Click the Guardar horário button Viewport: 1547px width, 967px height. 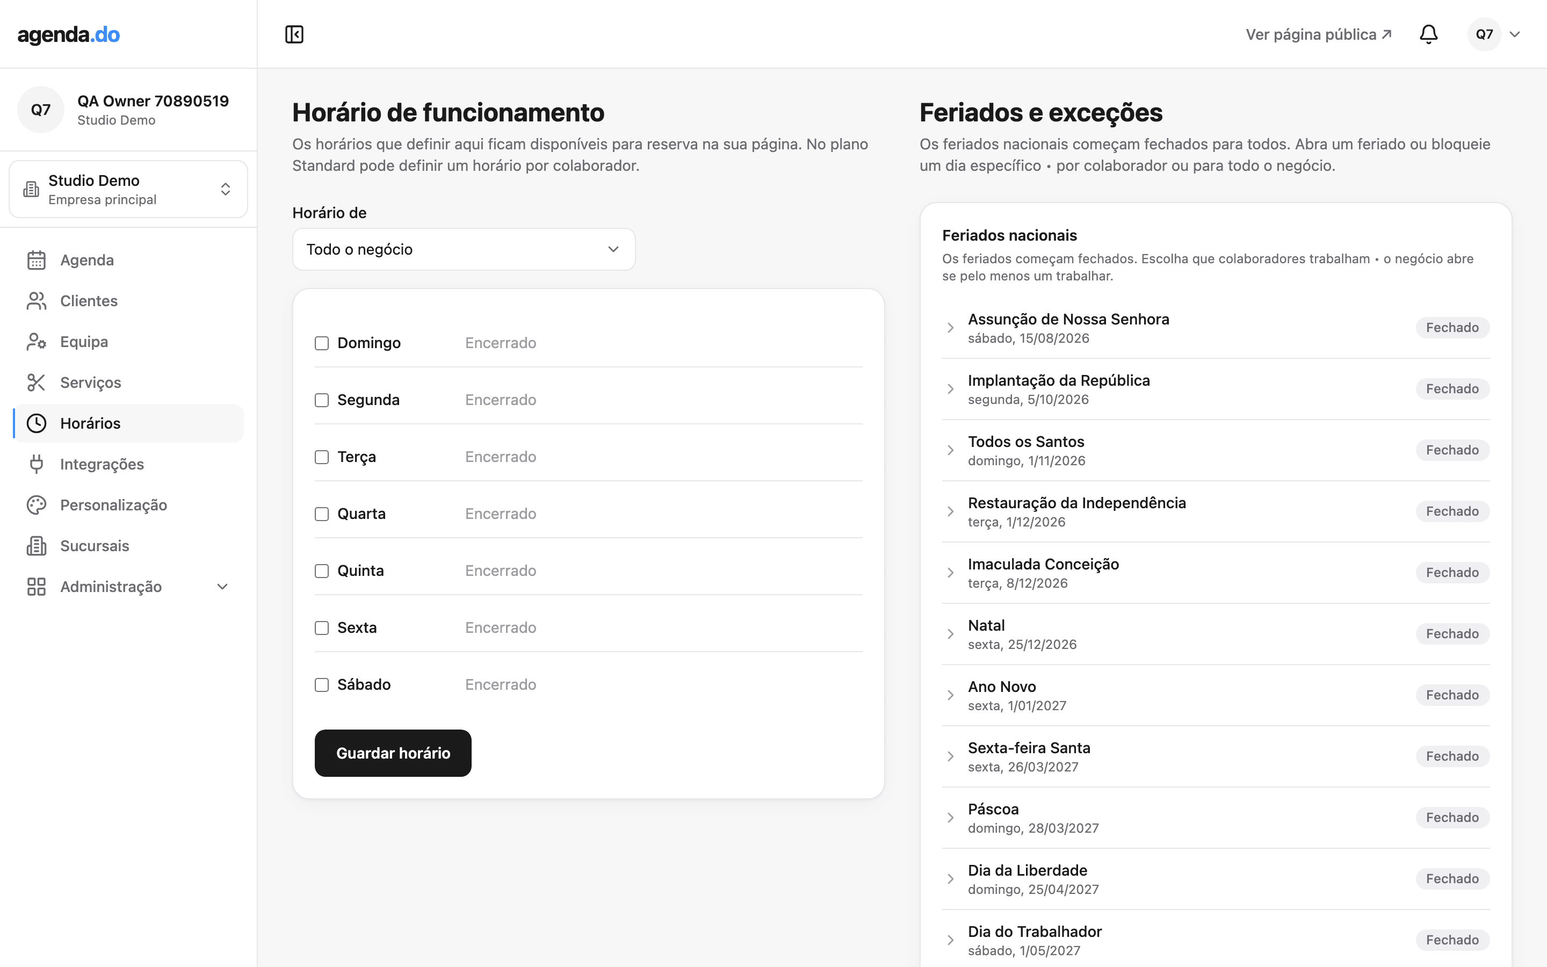[393, 753]
